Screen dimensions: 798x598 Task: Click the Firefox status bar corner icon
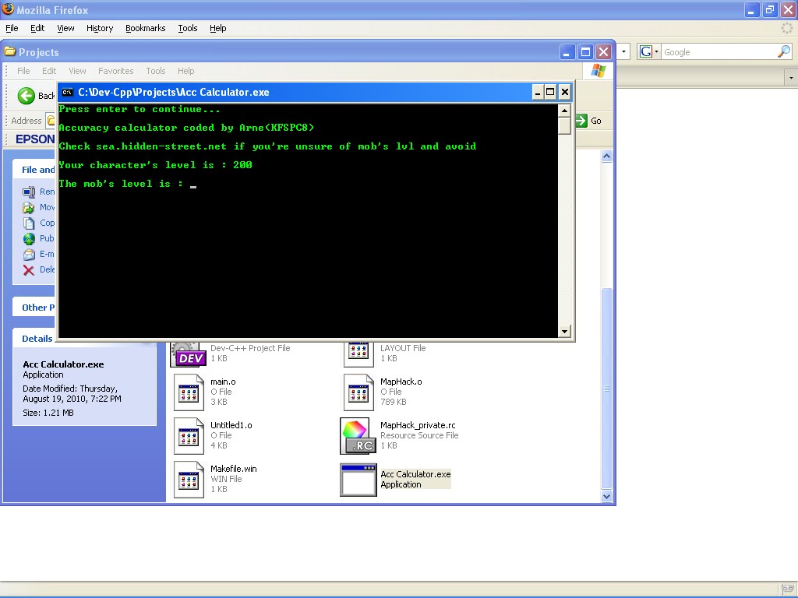click(x=787, y=589)
